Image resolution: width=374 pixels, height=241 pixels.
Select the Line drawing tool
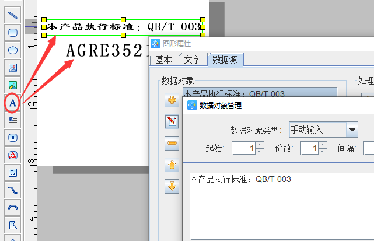pyautogui.click(x=12, y=14)
